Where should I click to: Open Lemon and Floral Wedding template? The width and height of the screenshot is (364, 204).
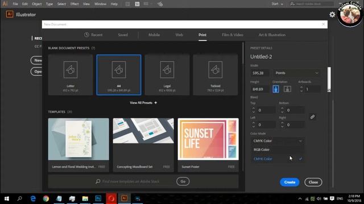[78, 145]
